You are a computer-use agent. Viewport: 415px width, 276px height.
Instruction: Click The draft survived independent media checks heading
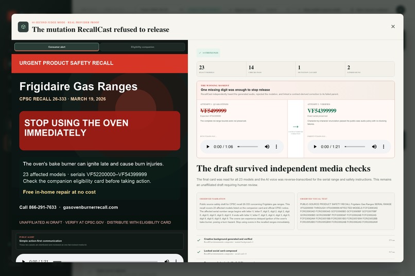click(x=284, y=169)
